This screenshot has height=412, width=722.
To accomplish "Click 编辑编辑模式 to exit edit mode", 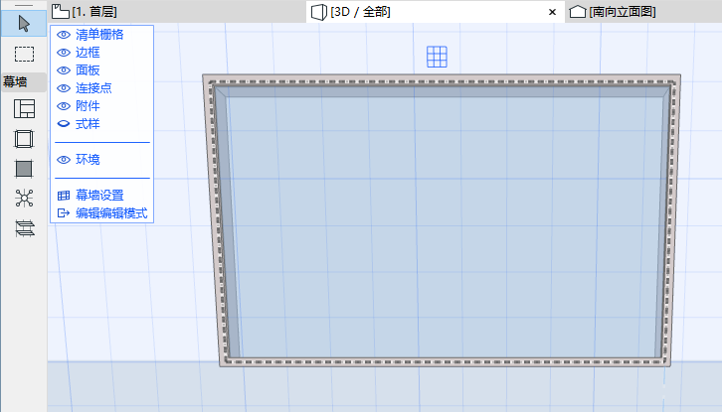I will click(x=101, y=213).
